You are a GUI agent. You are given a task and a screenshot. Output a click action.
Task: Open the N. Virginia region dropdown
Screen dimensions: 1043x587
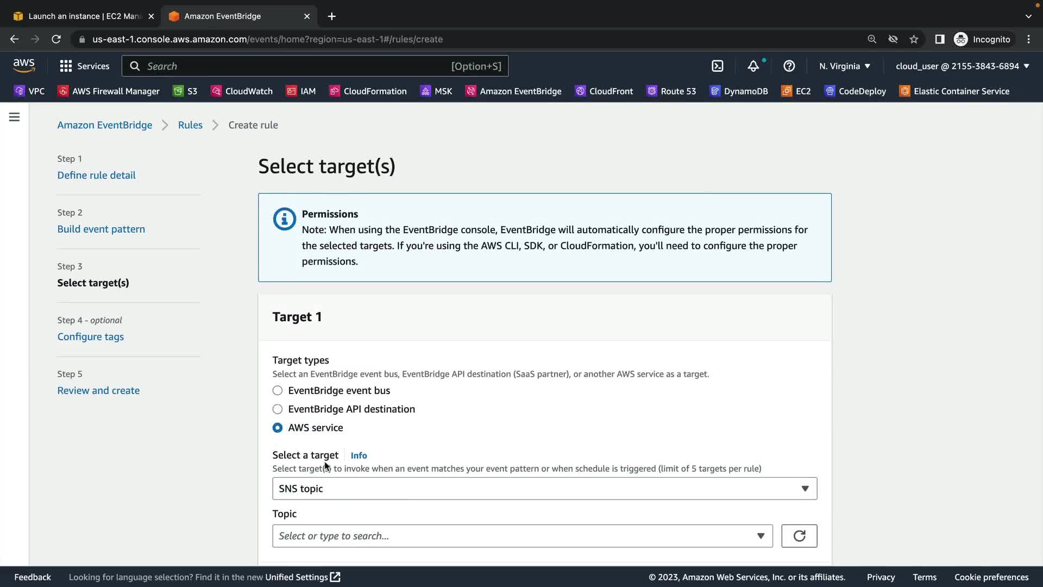click(844, 66)
